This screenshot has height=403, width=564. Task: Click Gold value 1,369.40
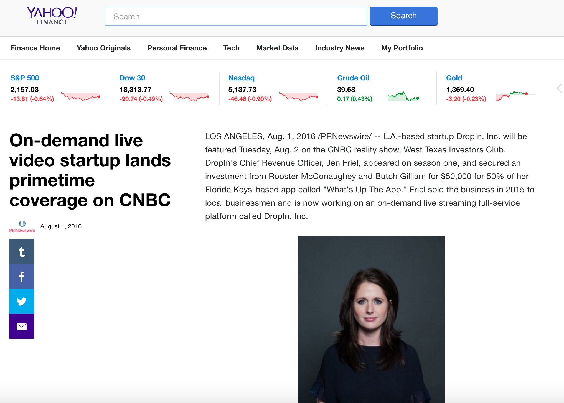click(x=460, y=90)
